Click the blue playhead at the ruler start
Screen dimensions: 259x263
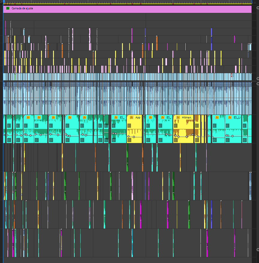pyautogui.click(x=4, y=1)
